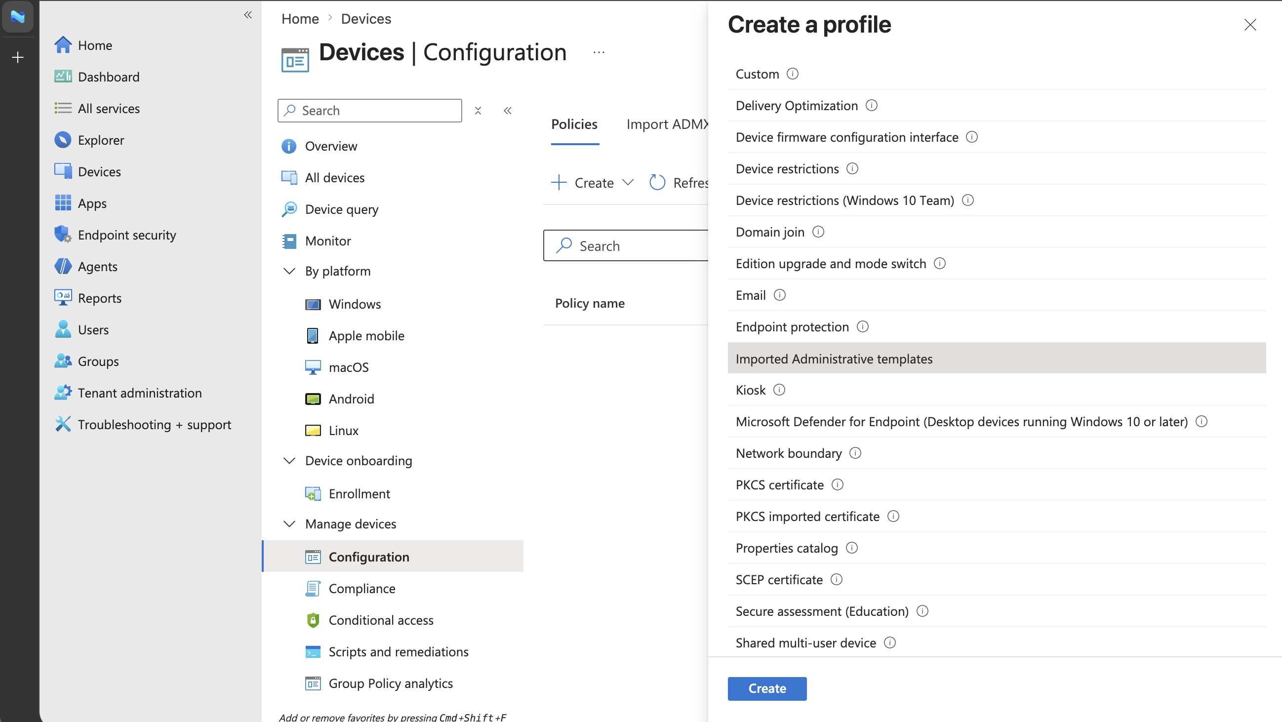Show info icon for Delivery Optimization
Image resolution: width=1282 pixels, height=722 pixels.
[x=872, y=105]
